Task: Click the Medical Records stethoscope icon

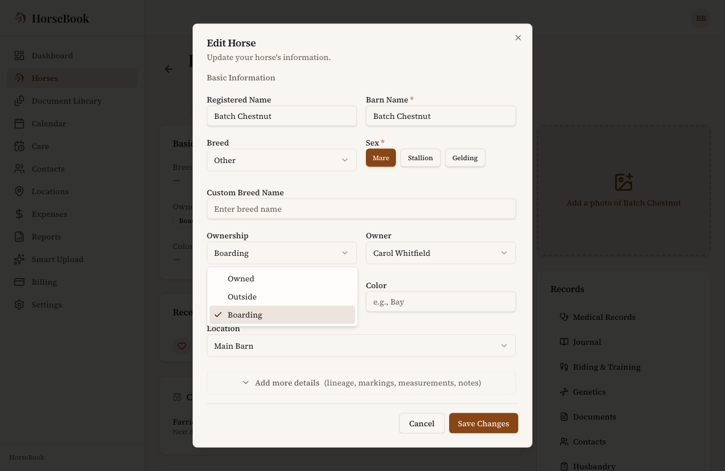Action: (x=564, y=317)
